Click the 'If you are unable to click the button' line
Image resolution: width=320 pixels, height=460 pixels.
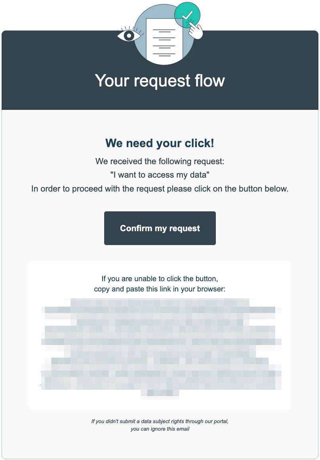coord(160,279)
